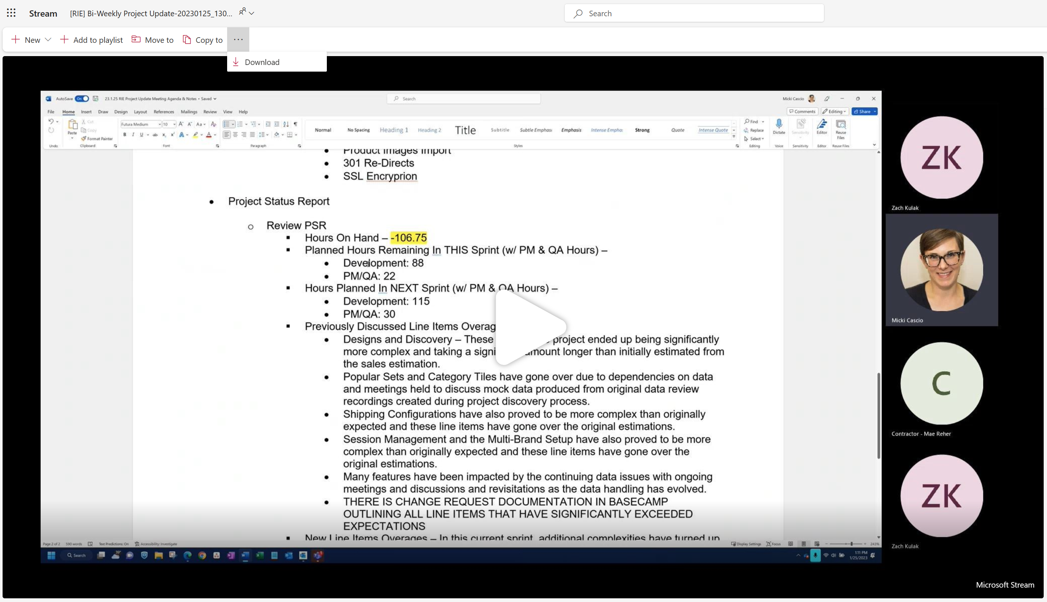Open the Editing mode dropdown
Image resolution: width=1047 pixels, height=602 pixels.
click(x=835, y=111)
